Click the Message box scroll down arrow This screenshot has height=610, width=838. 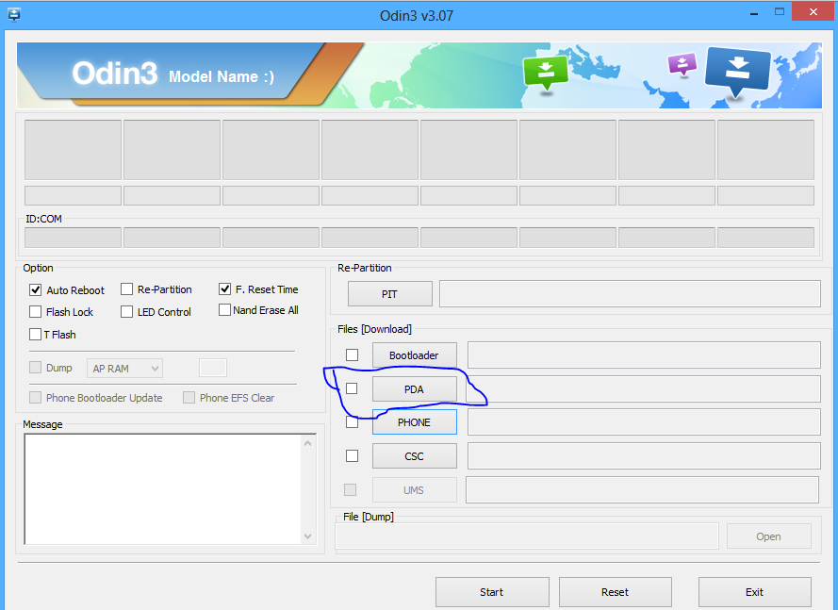click(x=308, y=536)
